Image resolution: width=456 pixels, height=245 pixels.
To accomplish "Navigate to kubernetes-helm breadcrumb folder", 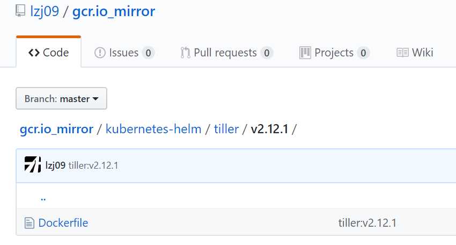I will pyautogui.click(x=153, y=129).
